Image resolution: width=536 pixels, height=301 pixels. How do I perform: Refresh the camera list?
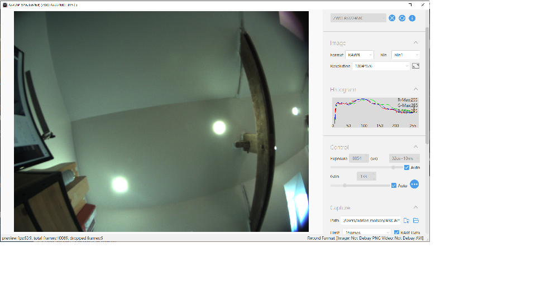pyautogui.click(x=402, y=18)
